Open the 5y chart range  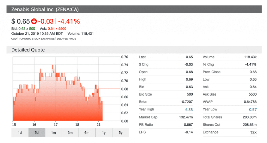tap(120, 132)
